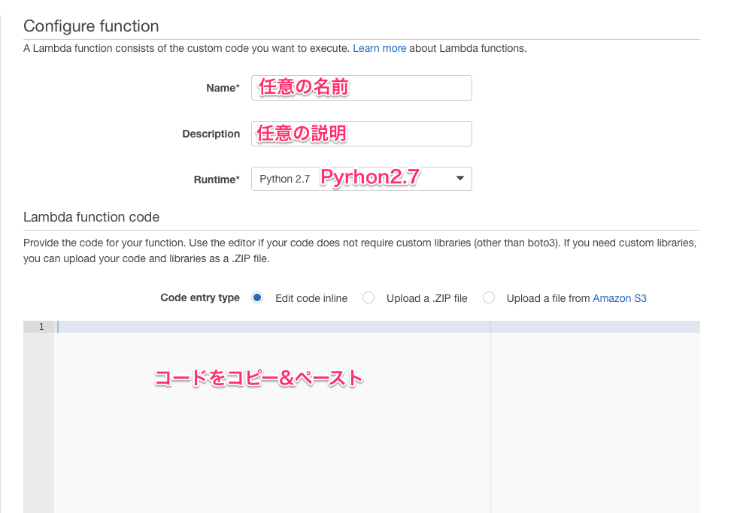Select the Edit code inline option
This screenshot has width=740, height=513.
pos(256,297)
